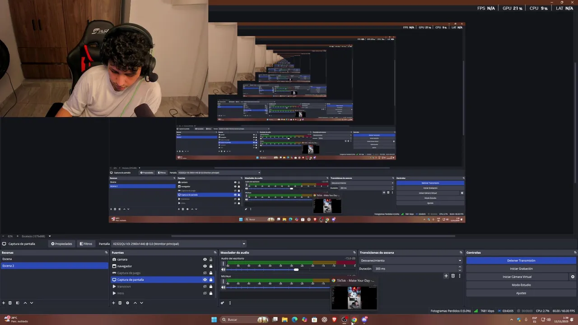The width and height of the screenshot is (578, 325).
Task: Decrease transition Duración with down arrow
Action: coord(460,270)
